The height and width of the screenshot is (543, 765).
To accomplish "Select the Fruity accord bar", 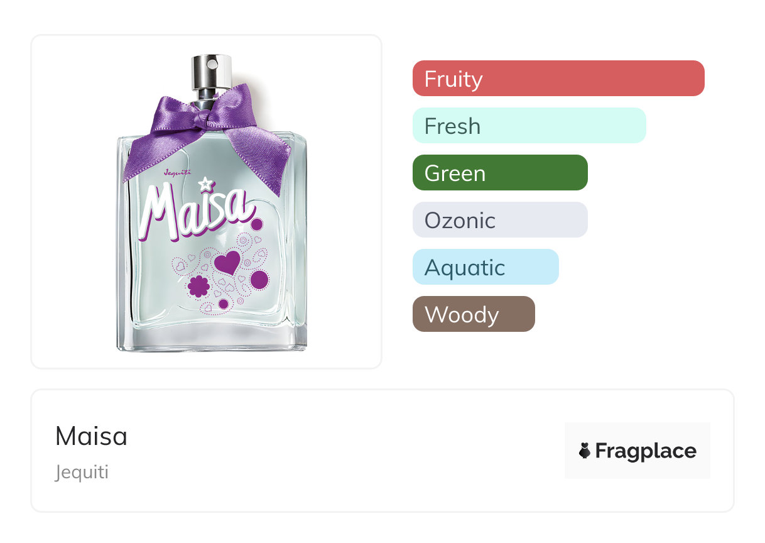I will point(558,79).
